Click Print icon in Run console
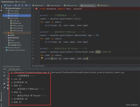The height and width of the screenshot is (107, 140). click(8, 85)
